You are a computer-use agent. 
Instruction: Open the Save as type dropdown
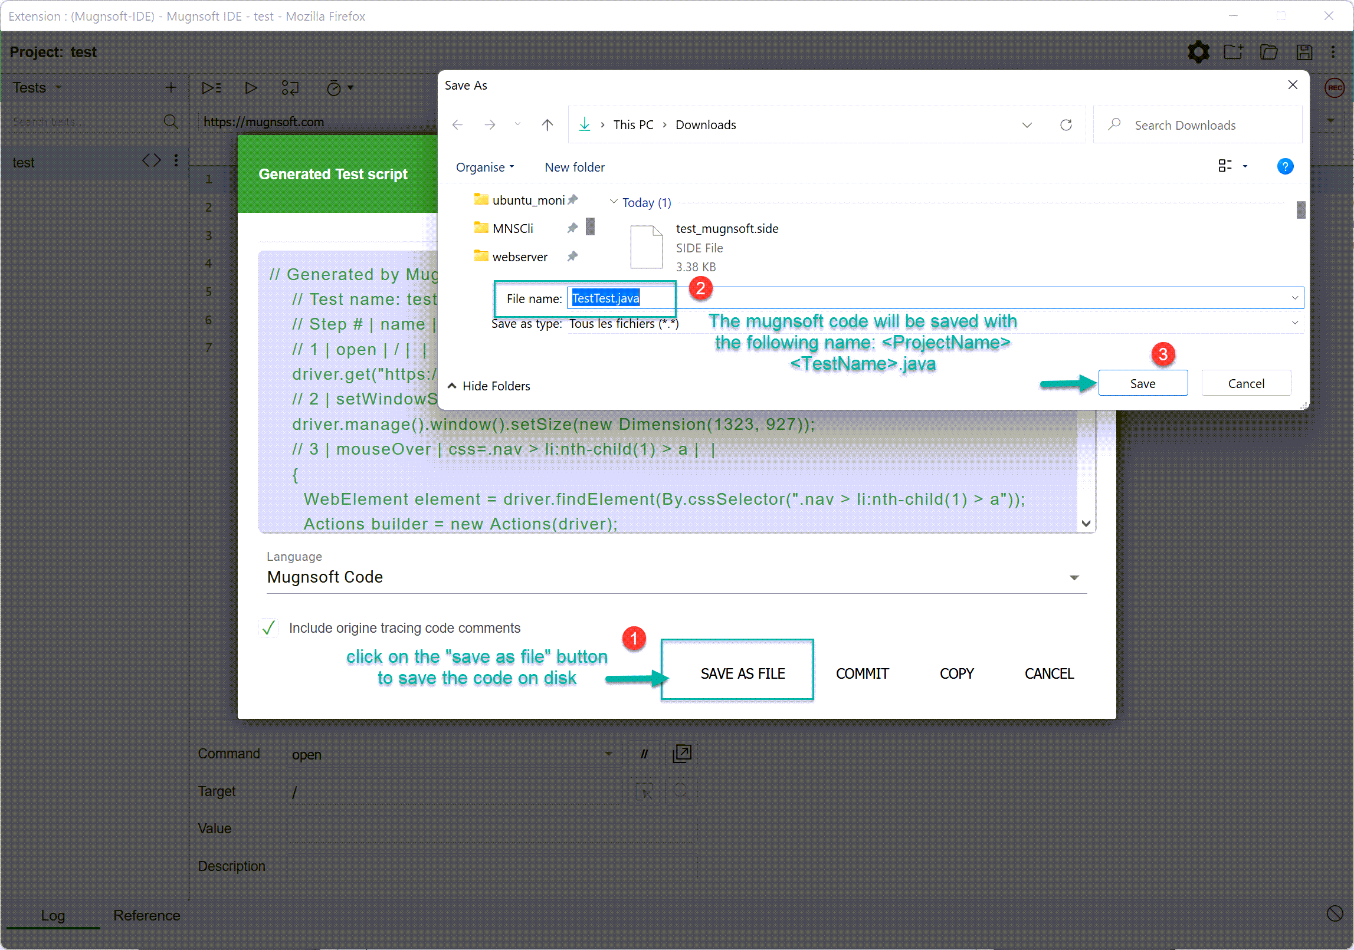(1294, 323)
